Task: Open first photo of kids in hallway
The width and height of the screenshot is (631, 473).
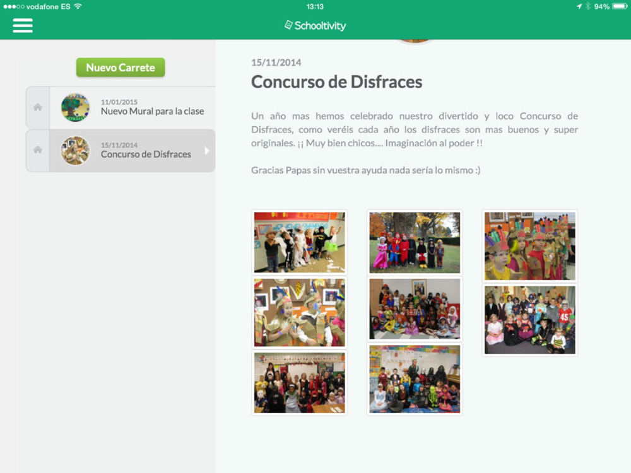Action: click(x=299, y=242)
